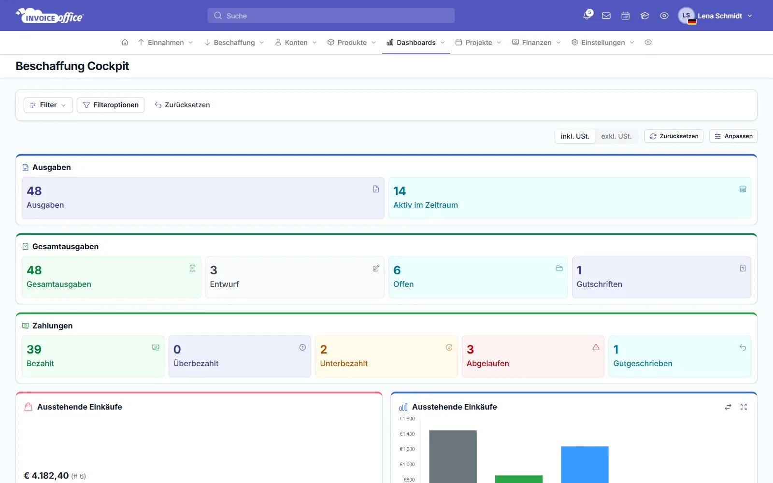The image size is (773, 483).
Task: Swap chart type with arrows icon
Action: (x=728, y=407)
